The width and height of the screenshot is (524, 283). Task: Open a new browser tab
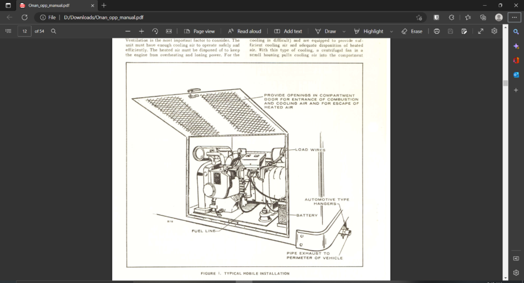tap(104, 5)
